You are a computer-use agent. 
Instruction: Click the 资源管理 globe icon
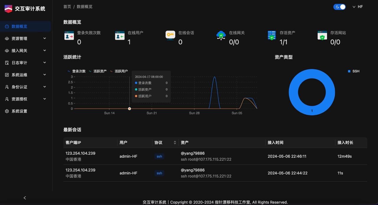click(7, 38)
